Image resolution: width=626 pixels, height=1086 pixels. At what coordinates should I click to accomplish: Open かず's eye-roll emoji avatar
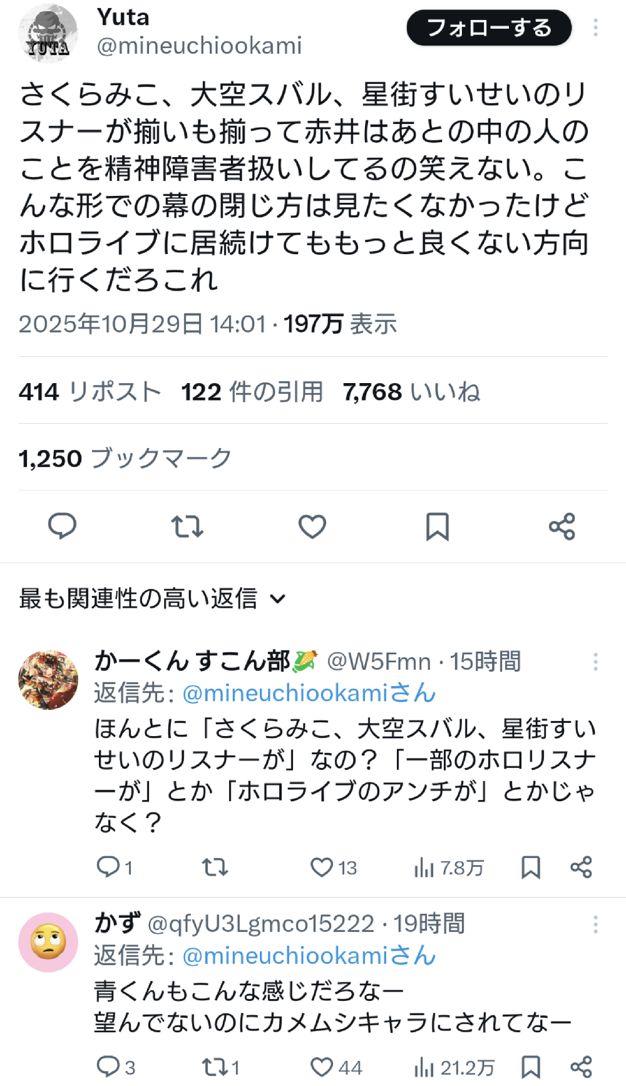pyautogui.click(x=48, y=942)
